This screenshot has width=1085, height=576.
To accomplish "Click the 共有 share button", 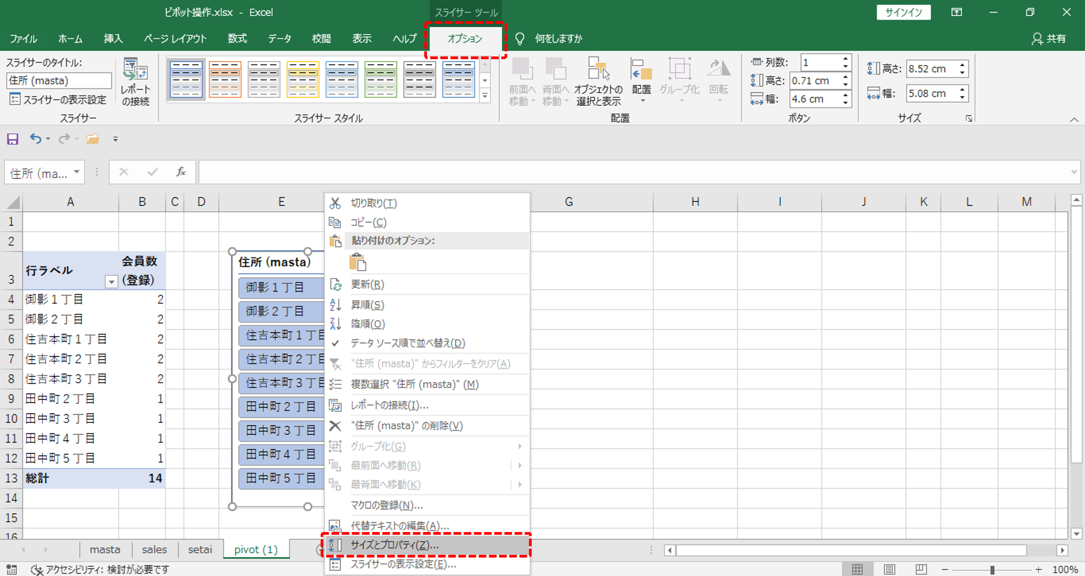I will coord(1049,39).
